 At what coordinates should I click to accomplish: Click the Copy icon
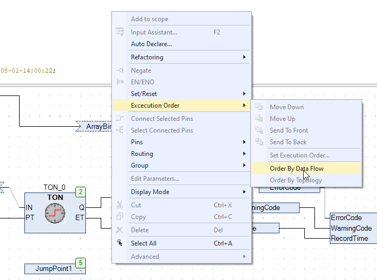(120, 217)
